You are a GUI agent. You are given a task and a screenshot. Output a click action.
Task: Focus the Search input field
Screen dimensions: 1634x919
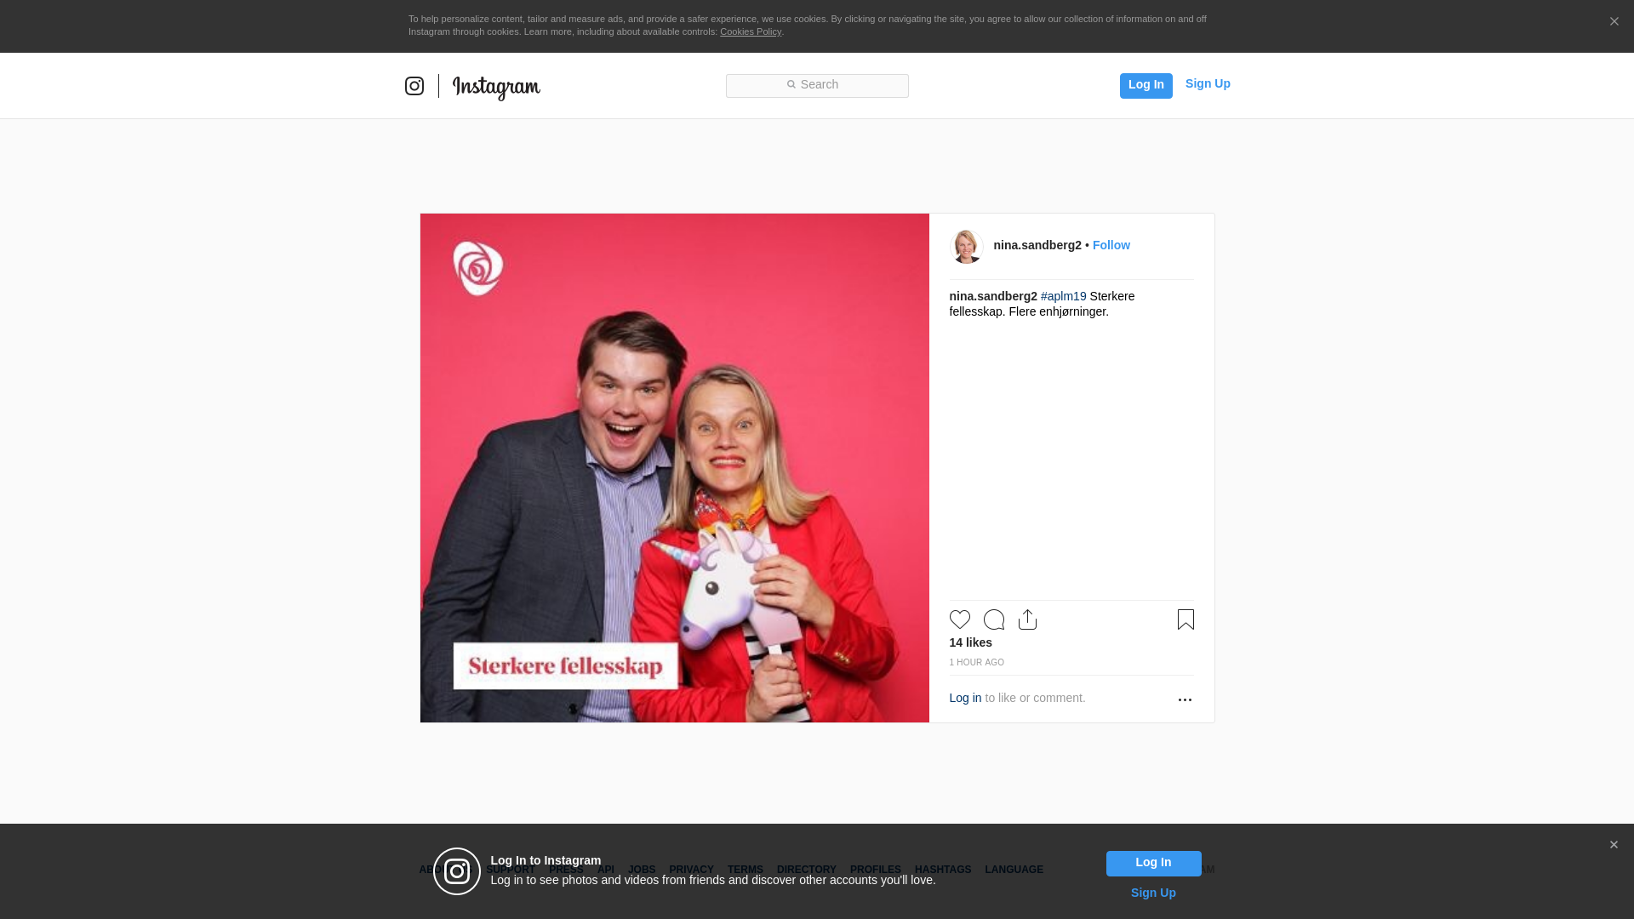pyautogui.click(x=817, y=85)
